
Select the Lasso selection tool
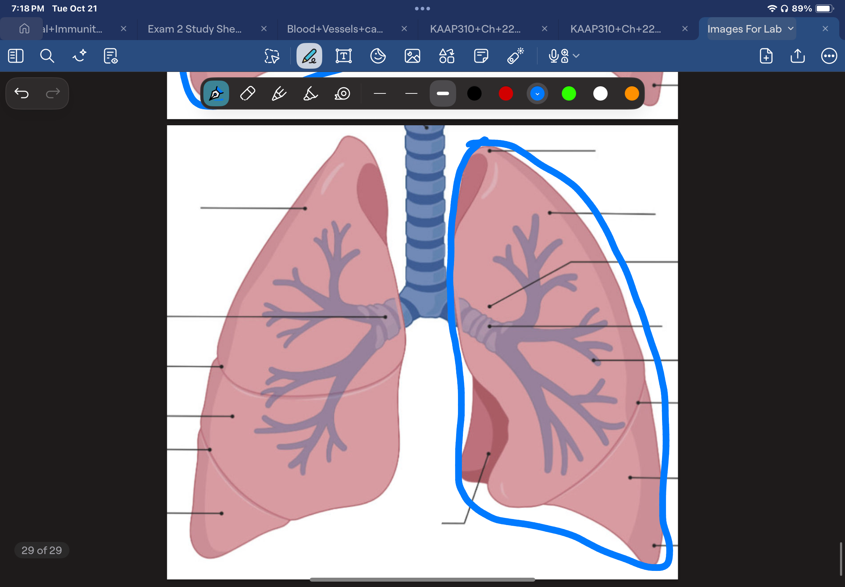click(271, 55)
